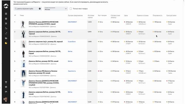Open title 'Джинсы широкие Jog's, размер 36, черный'
185x104 pixels.
[46, 42]
